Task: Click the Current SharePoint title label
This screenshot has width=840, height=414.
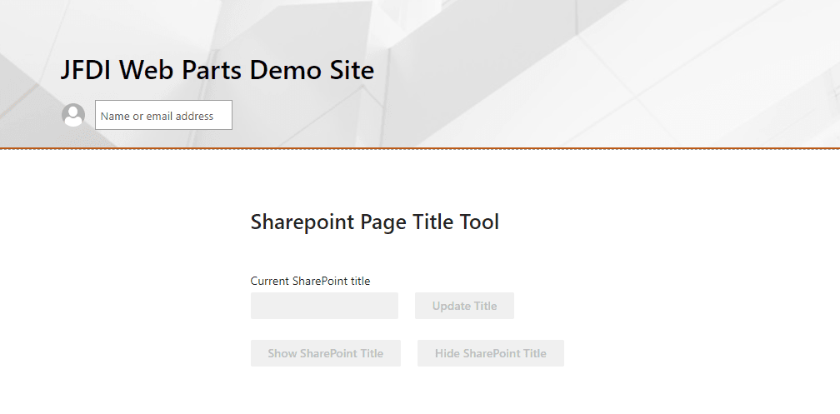Action: tap(310, 282)
